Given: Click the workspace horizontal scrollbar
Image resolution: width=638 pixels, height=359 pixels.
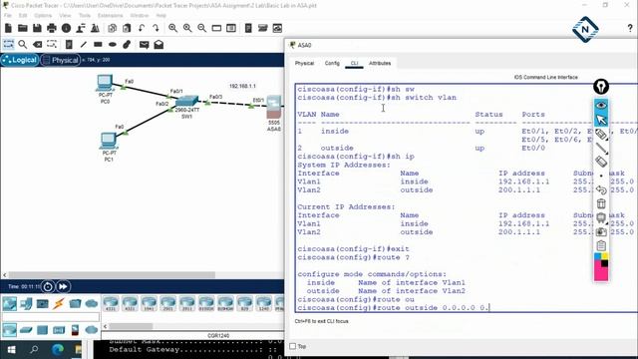Looking at the screenshot, I should [112, 275].
